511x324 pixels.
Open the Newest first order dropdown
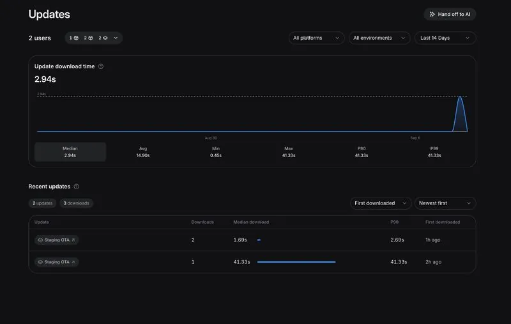point(445,203)
